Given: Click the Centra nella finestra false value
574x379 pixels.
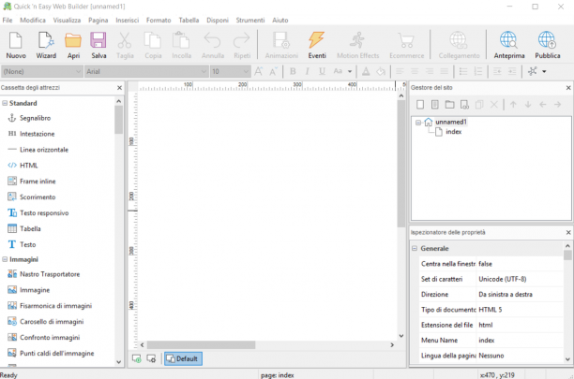Looking at the screenshot, I should [x=520, y=264].
